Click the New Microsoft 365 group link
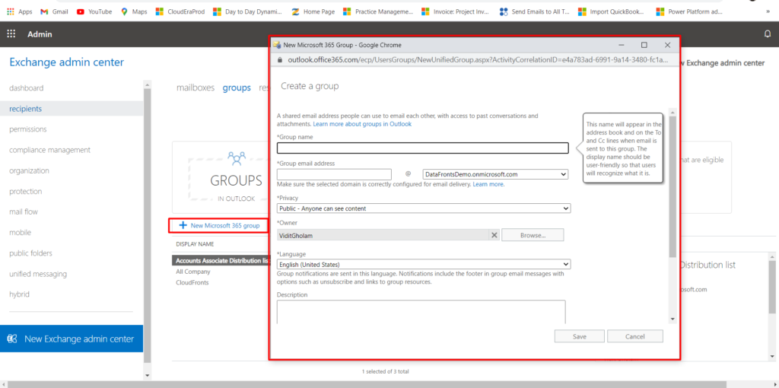 click(x=225, y=225)
